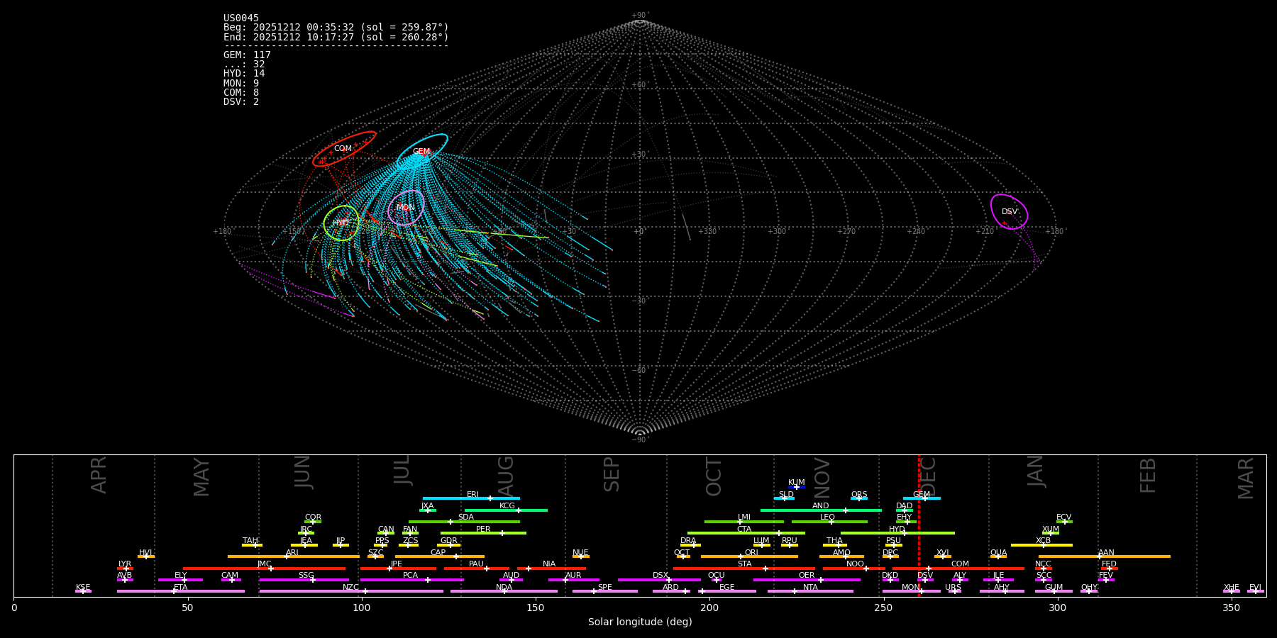Viewport: 1277px width, 638px height.
Task: Click the cyan GEM radiant ellipse on the sky map
Action: click(422, 151)
